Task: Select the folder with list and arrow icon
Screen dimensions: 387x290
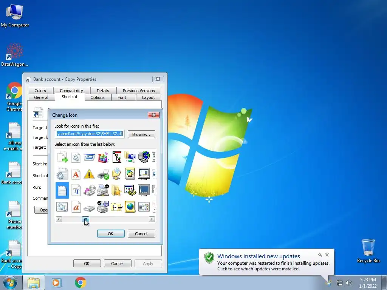Action: click(x=116, y=207)
